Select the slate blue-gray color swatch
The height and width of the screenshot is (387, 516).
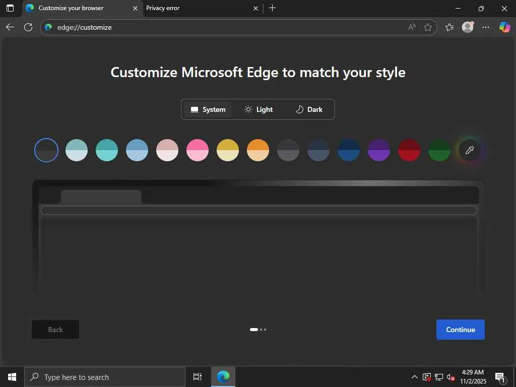point(318,150)
